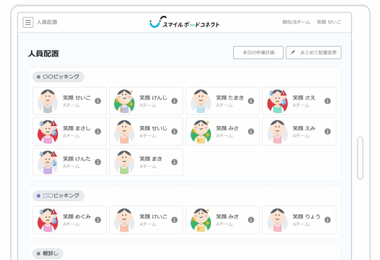
Task: Open the hamburger menu icon
Action: (28, 22)
